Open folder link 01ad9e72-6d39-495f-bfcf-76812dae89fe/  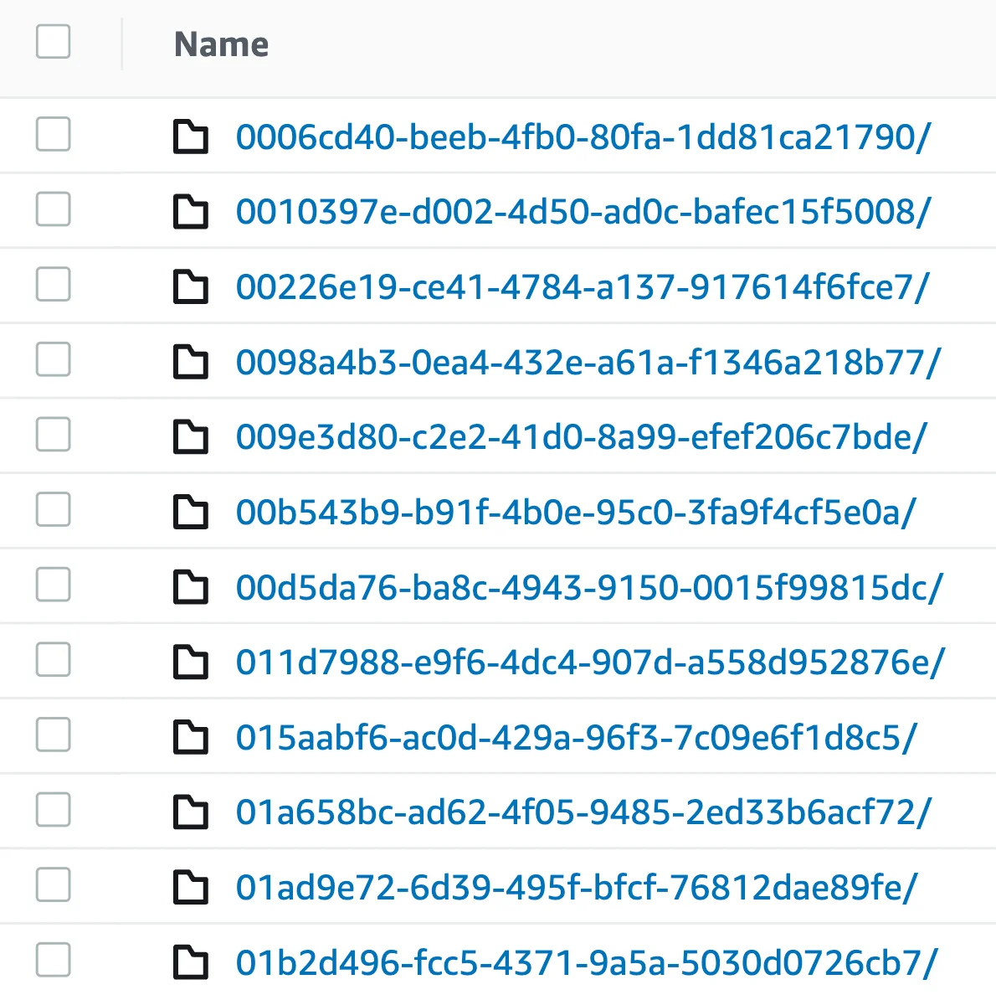577,887
